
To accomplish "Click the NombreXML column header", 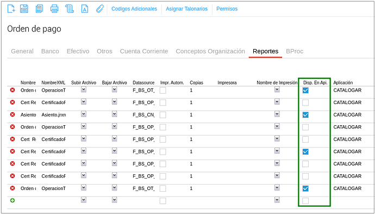I will coord(53,83).
